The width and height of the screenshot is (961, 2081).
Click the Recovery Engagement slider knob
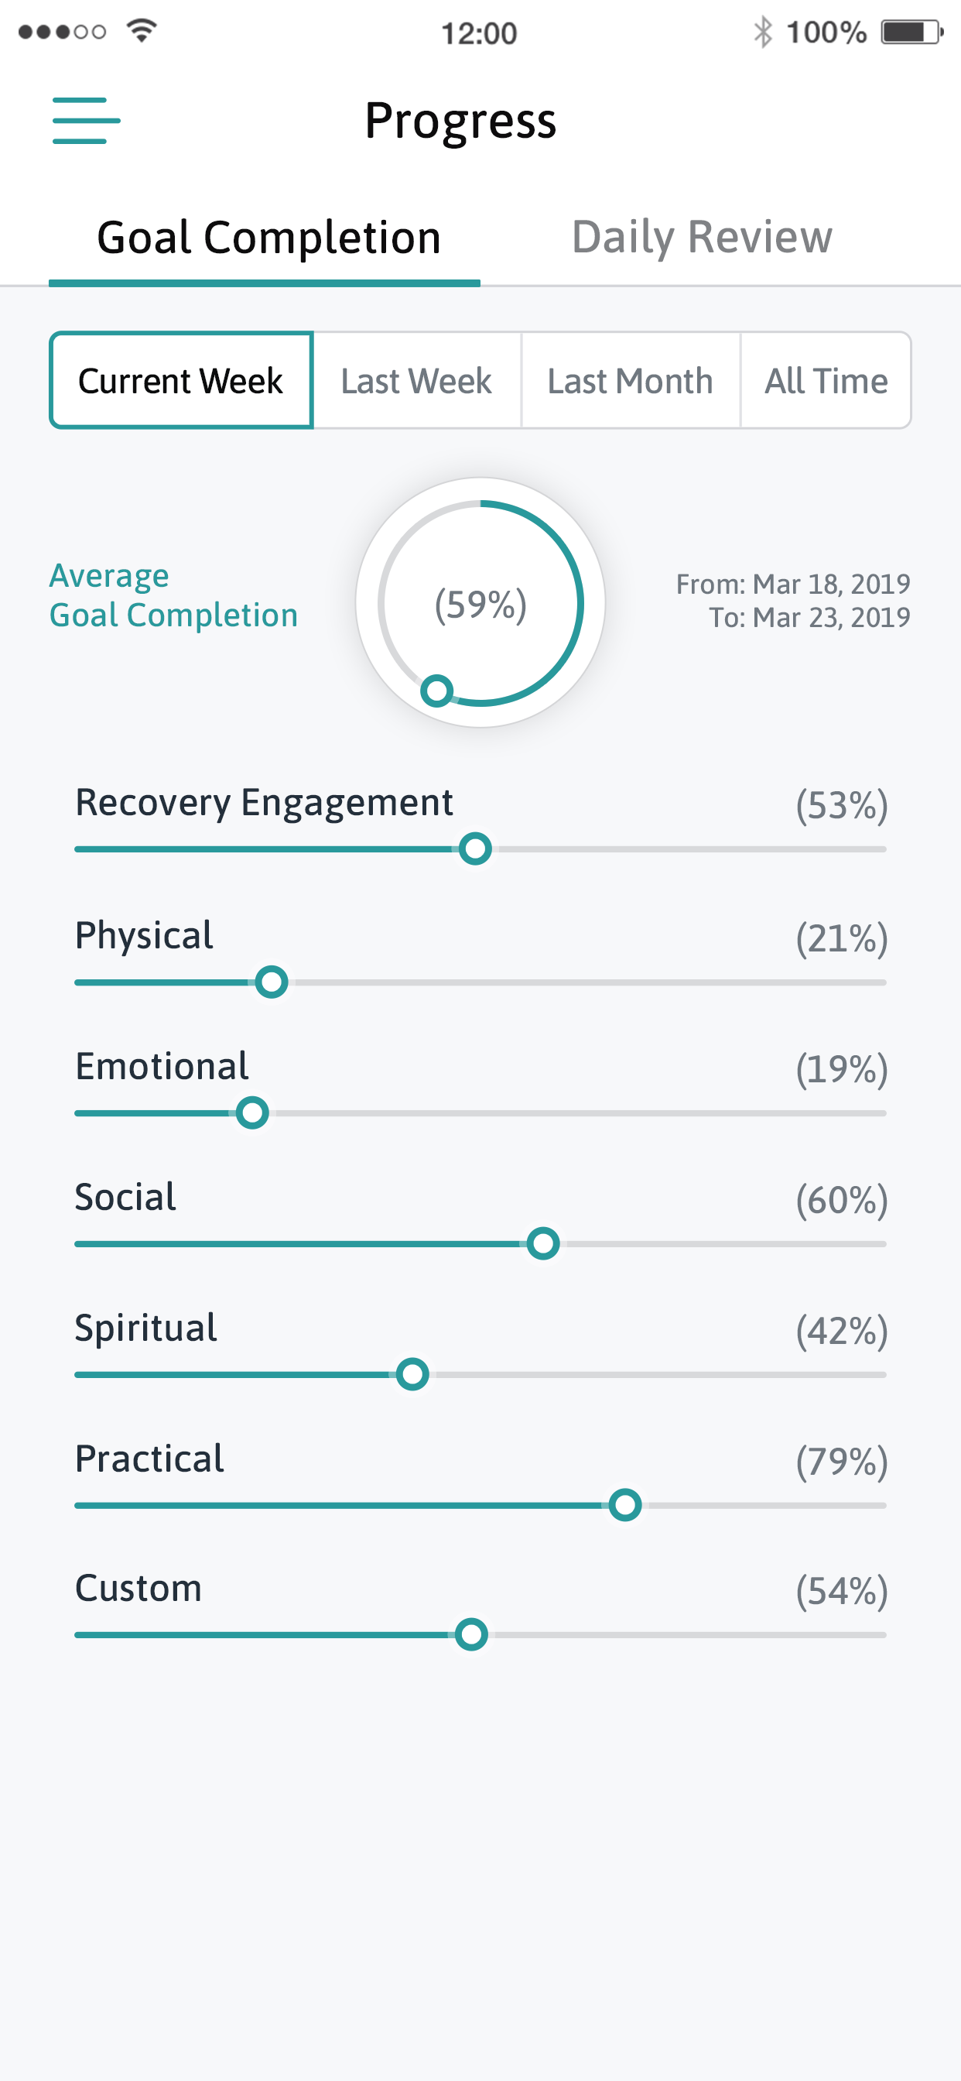coord(475,849)
